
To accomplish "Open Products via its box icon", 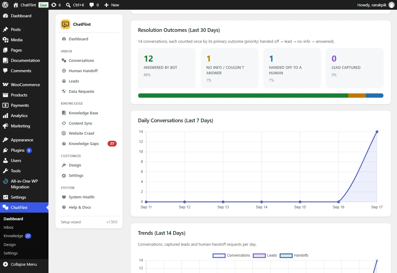I will pyautogui.click(x=5, y=95).
